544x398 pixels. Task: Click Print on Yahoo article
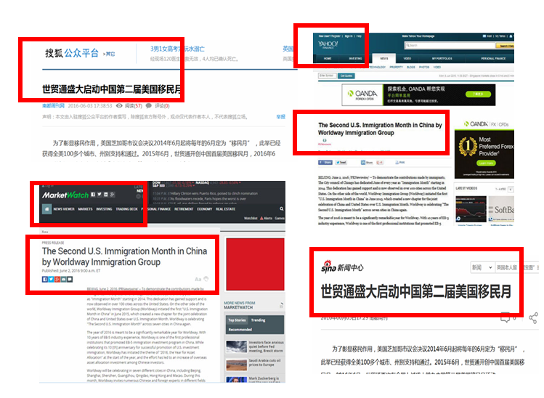tap(399, 163)
